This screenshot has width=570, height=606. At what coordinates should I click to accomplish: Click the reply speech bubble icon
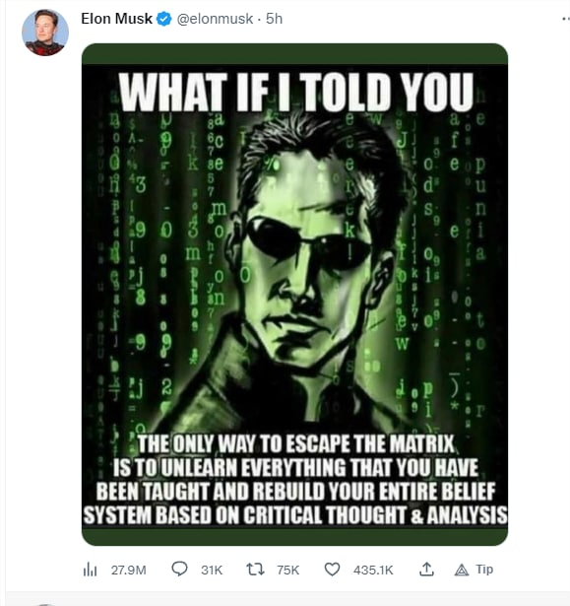pos(179,569)
